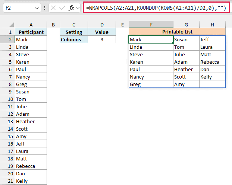Screen dimensions: 232x185
Task: Select cell F8 Greg in Printable List
Action: tap(151, 84)
